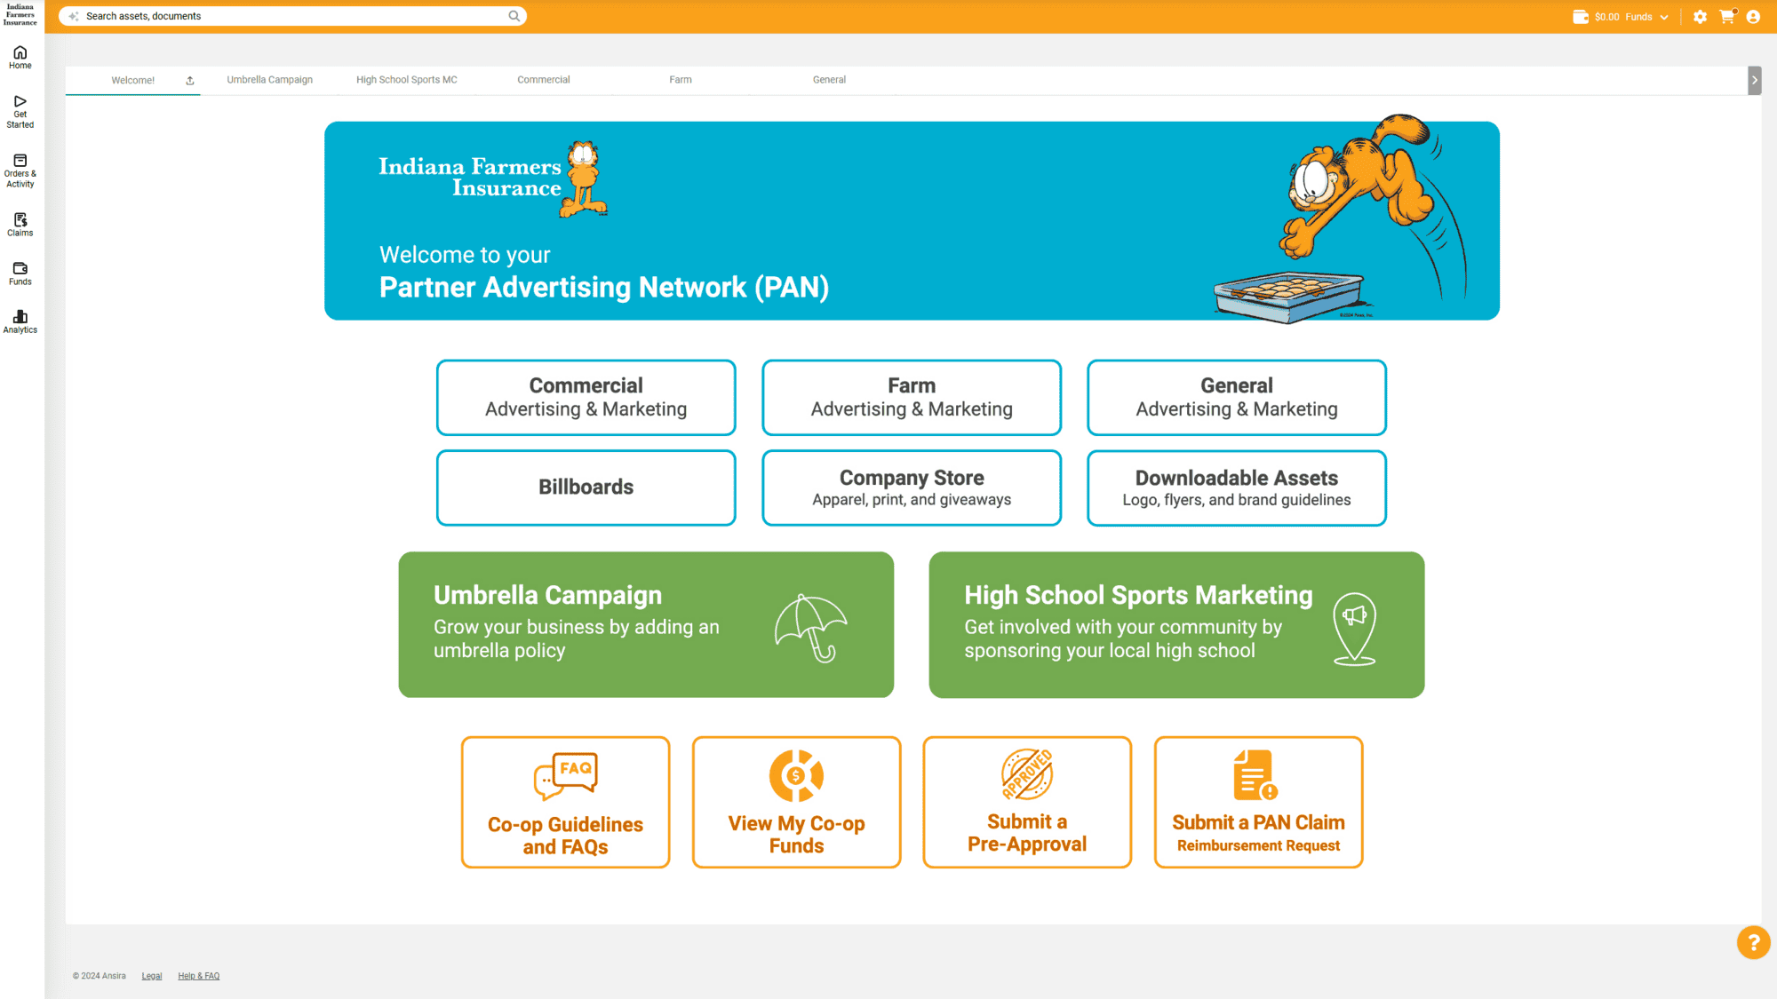Screen dimensions: 1777x999
Task: Open the Legal footer link
Action: click(x=151, y=975)
